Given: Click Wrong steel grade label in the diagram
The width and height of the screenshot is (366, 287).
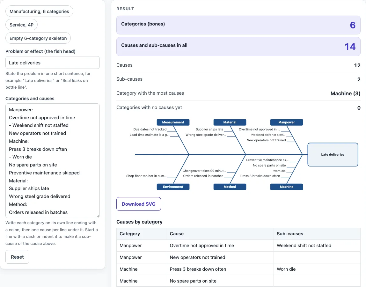Looking at the screenshot, I should click(x=206, y=135).
